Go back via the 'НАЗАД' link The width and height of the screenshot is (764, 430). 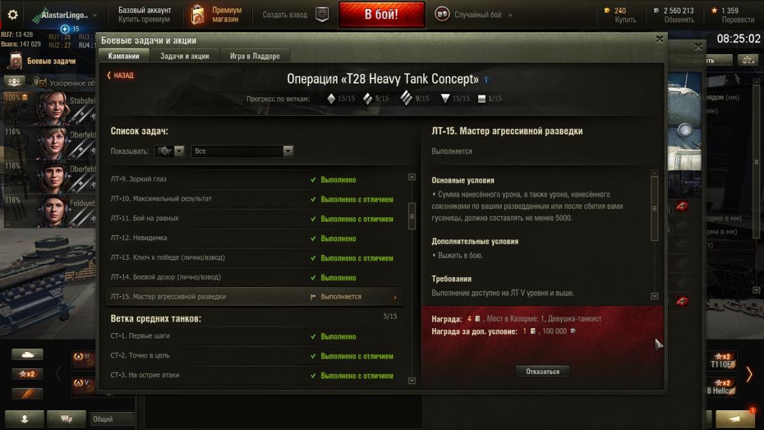pos(120,75)
